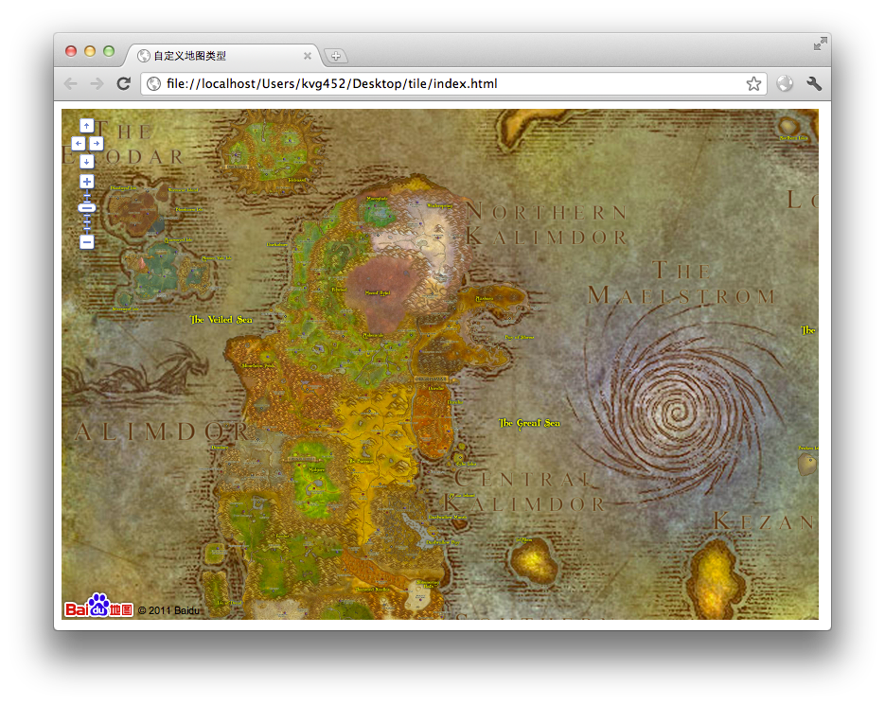
Task: Open the wrench settings menu
Action: point(814,83)
